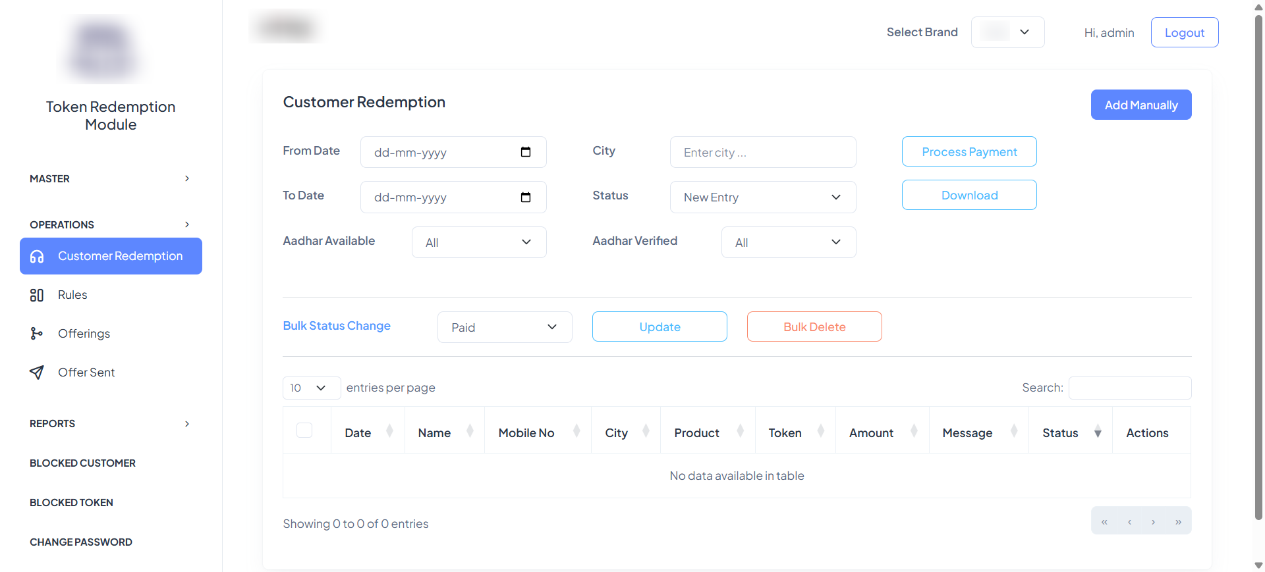Sort table by Name column arrows
This screenshot has width=1265, height=572.
470,431
